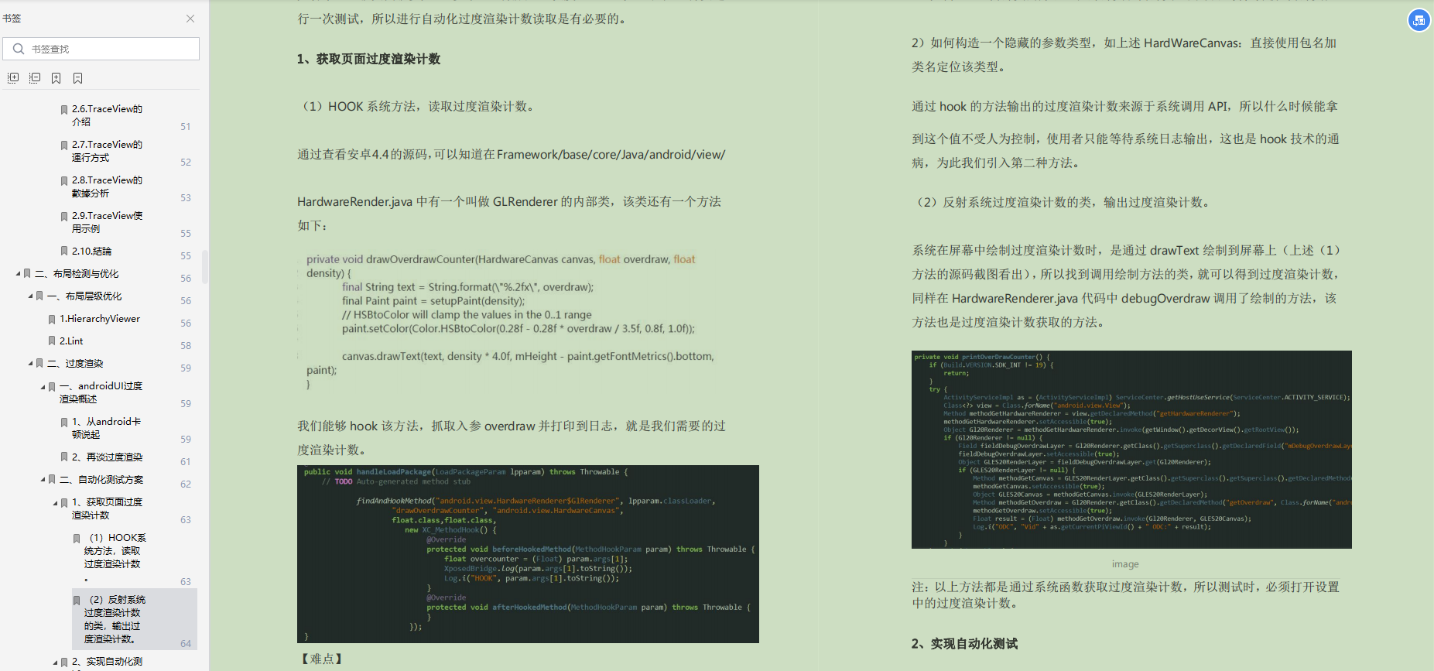Click the drawOverdrawCounter code snippet text
The height and width of the screenshot is (671, 1434).
(x=511, y=321)
